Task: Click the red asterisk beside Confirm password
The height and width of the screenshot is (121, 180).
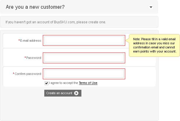Action: (x=13, y=73)
